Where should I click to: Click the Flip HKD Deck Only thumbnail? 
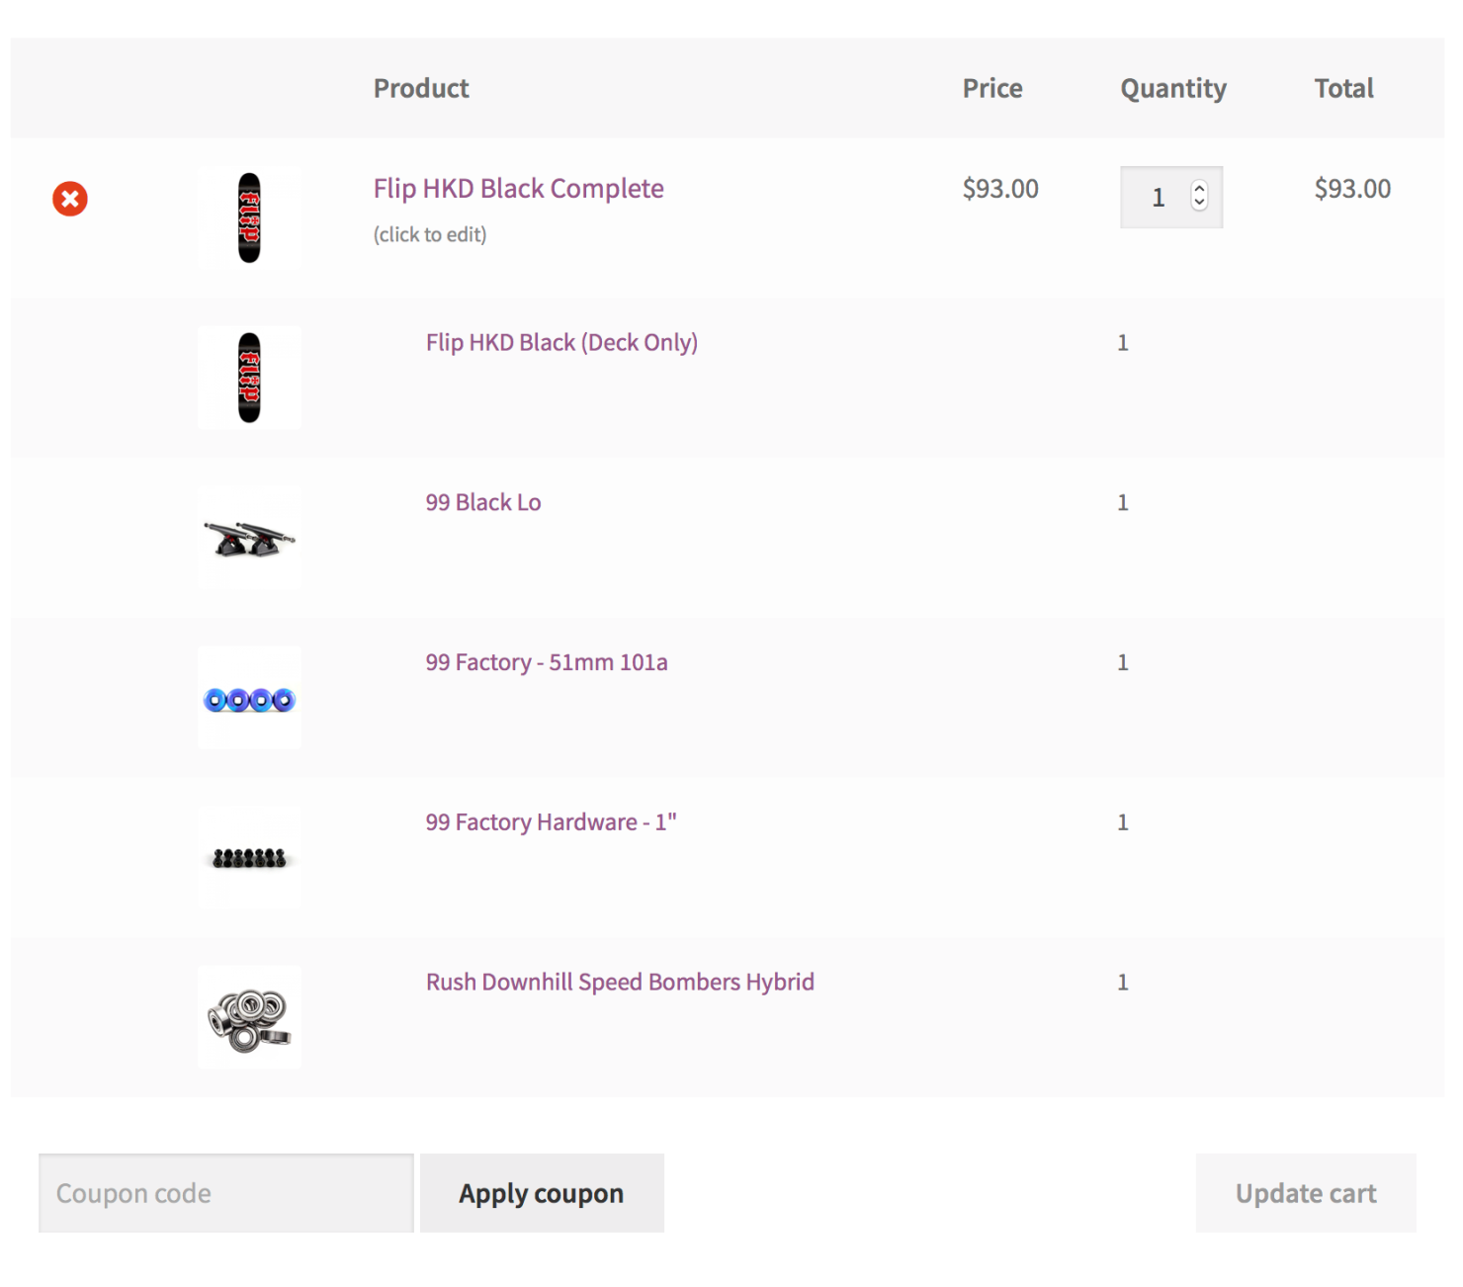(249, 378)
